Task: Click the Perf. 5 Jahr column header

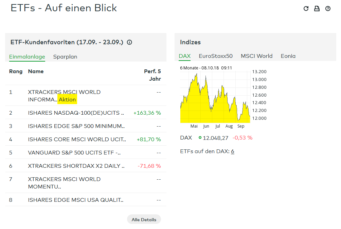Action: 152,75
